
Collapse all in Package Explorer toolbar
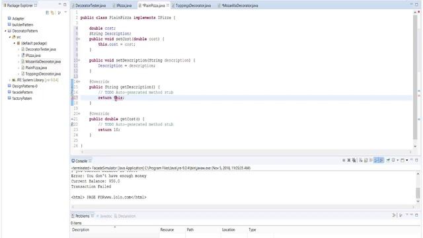48,13
